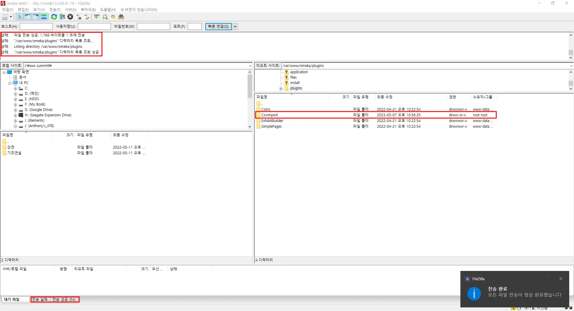Toggle transfer queue display
The image size is (574, 311).
[x=44, y=17]
